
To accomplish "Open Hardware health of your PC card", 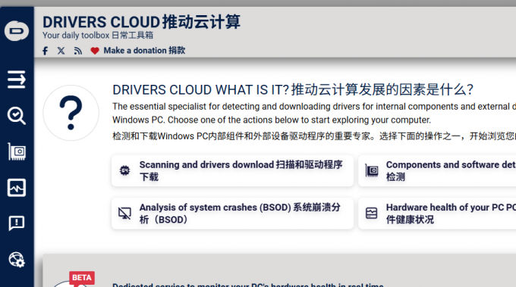I will point(437,214).
